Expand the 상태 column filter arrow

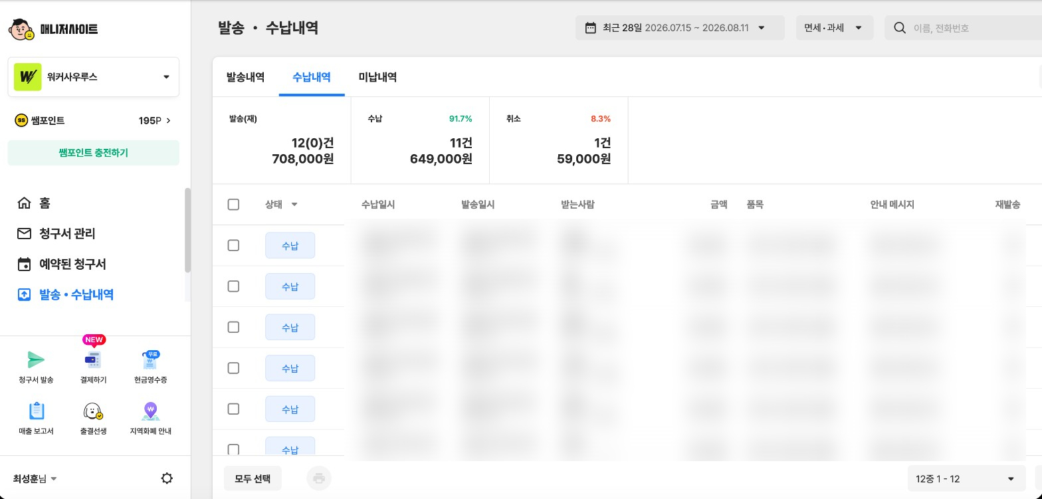tap(294, 205)
